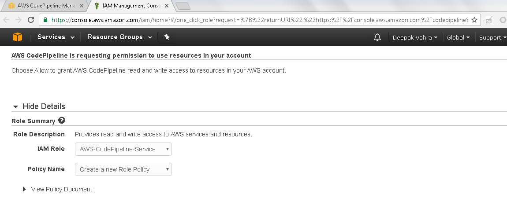Open the Global region dropdown
The height and width of the screenshot is (205, 507).
(x=458, y=37)
